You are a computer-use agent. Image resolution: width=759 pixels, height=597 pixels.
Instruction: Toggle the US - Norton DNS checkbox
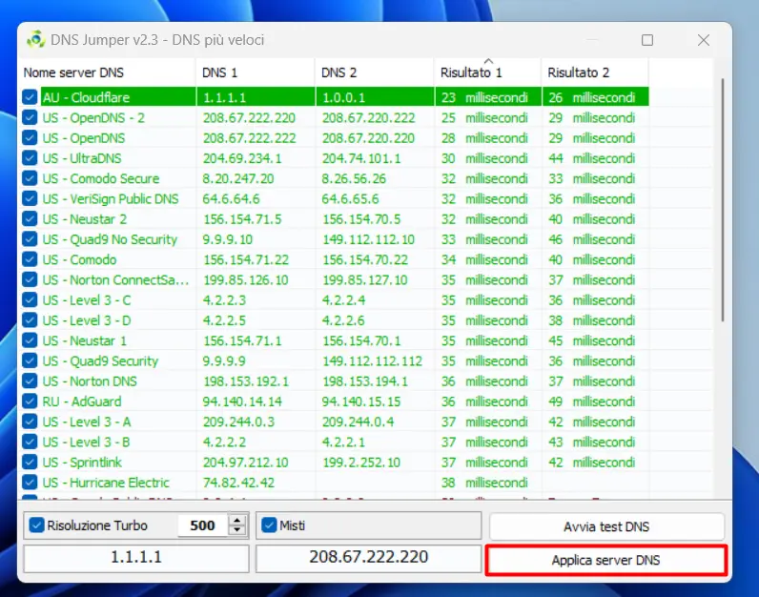pyautogui.click(x=30, y=381)
